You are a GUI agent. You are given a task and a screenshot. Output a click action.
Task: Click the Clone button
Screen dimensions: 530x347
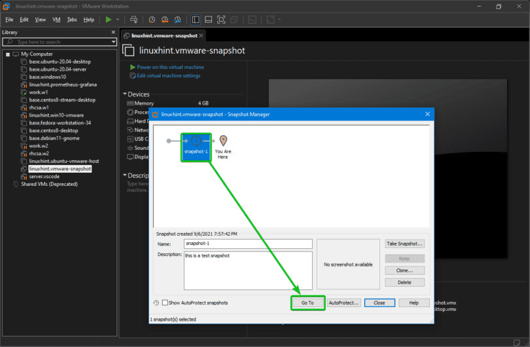tap(404, 270)
